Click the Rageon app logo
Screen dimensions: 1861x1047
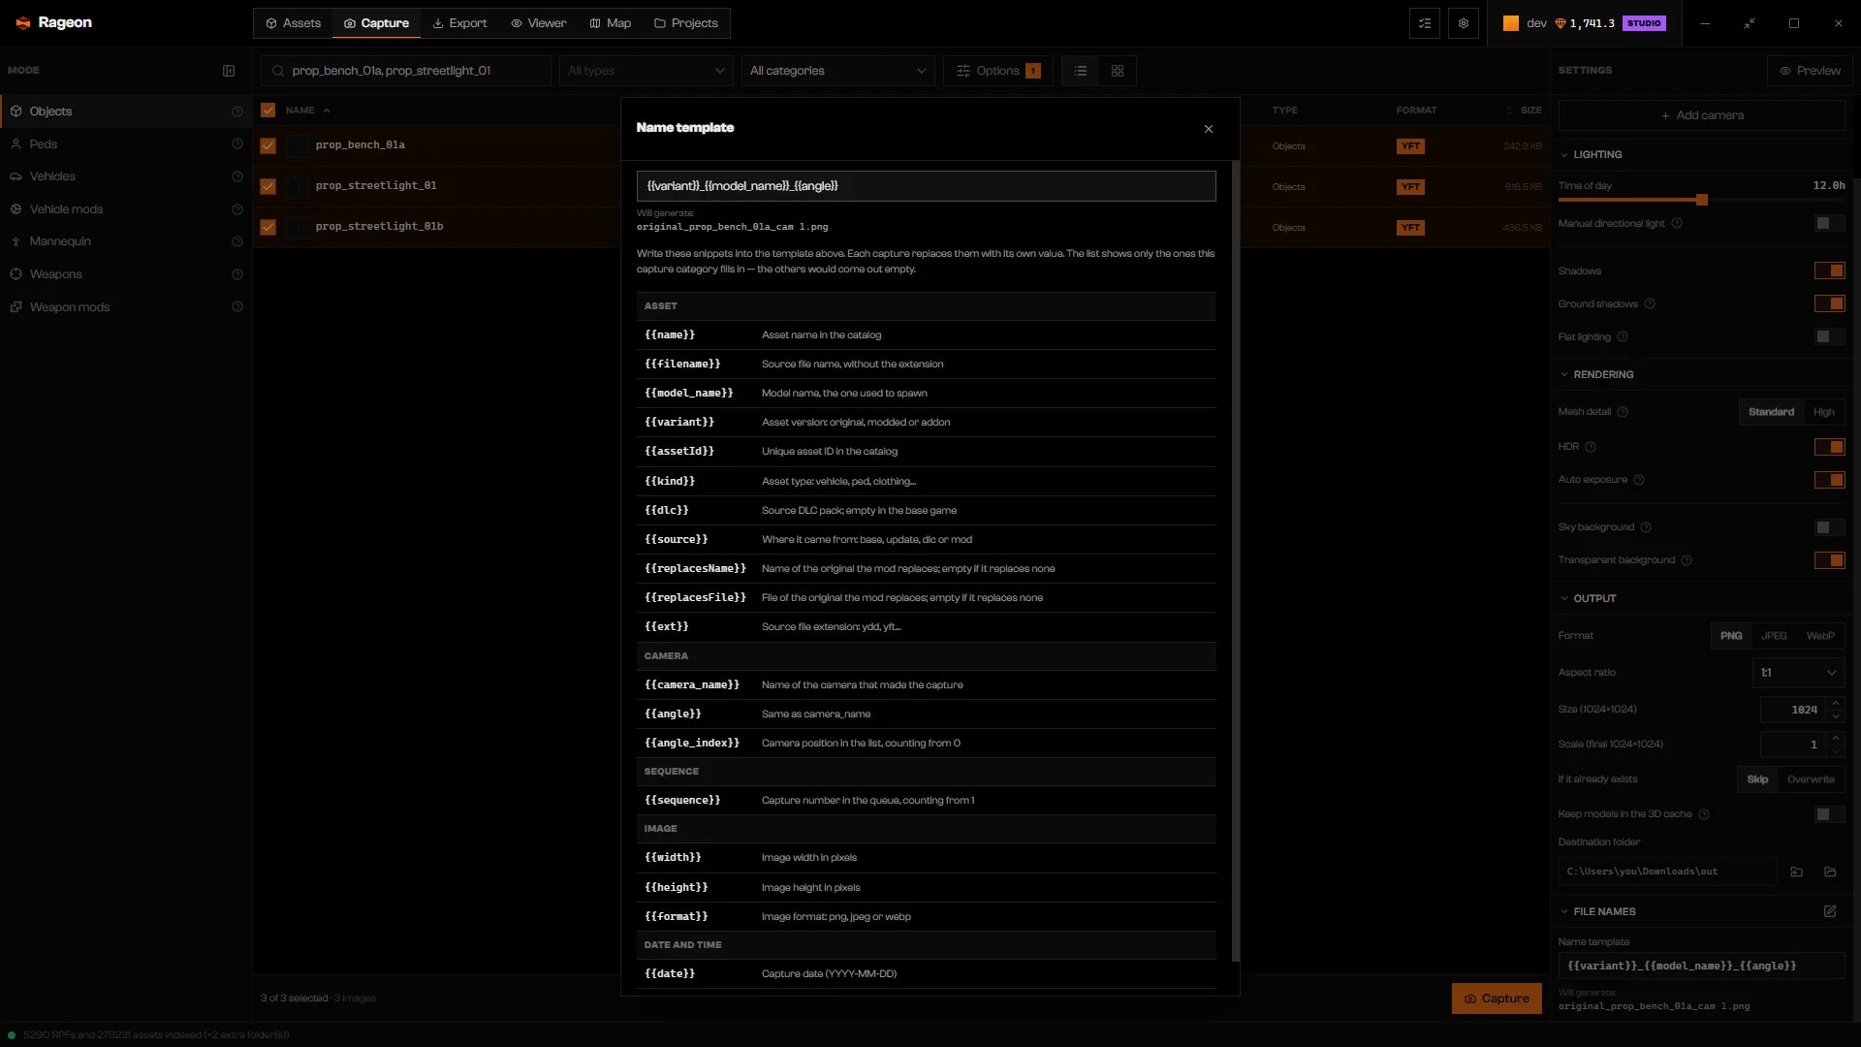click(23, 23)
